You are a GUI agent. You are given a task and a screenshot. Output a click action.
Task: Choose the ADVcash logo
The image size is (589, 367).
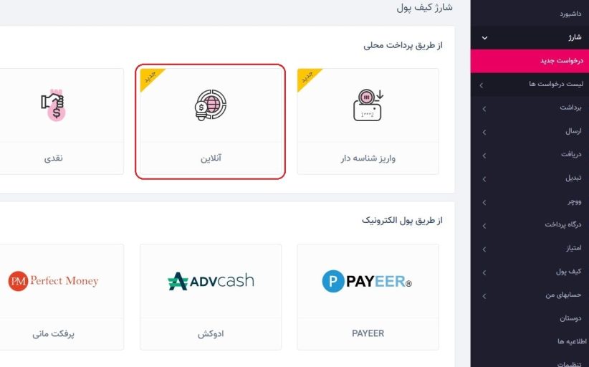[x=211, y=281]
